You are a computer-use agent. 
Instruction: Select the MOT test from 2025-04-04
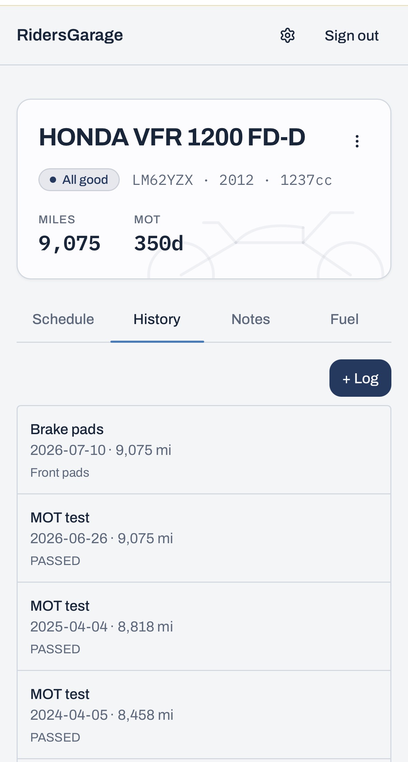pos(204,627)
